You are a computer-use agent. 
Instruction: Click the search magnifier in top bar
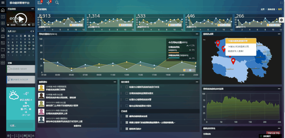pyautogui.click(x=57, y=3)
